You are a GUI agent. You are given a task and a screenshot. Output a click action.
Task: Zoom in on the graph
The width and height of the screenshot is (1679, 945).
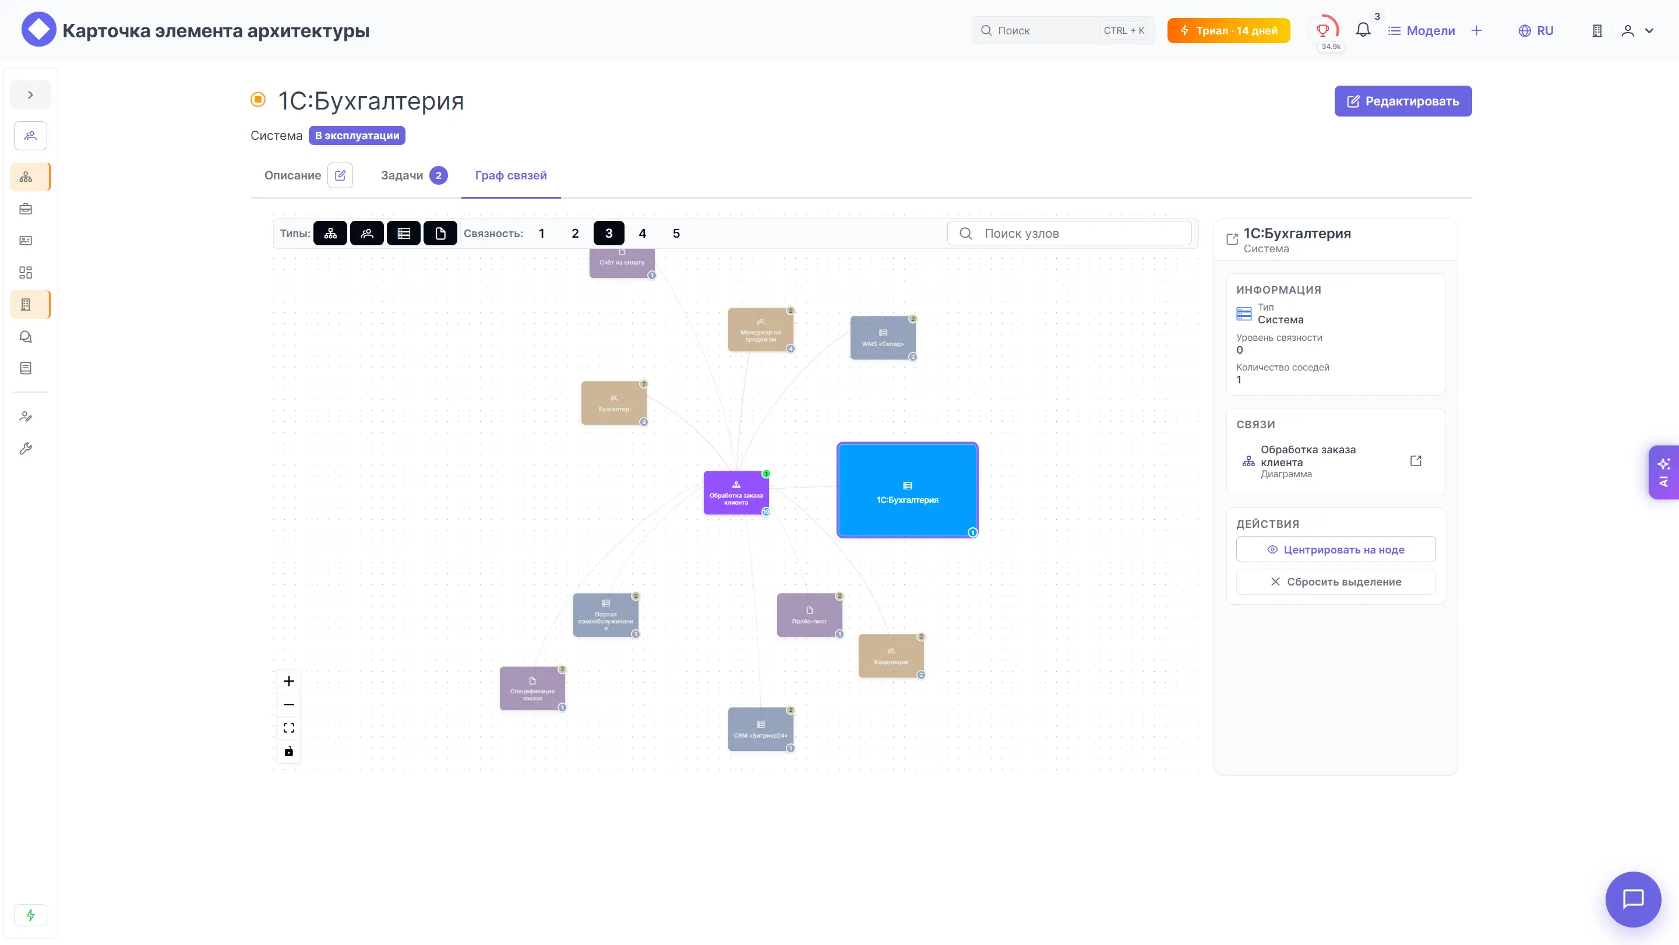tap(289, 682)
